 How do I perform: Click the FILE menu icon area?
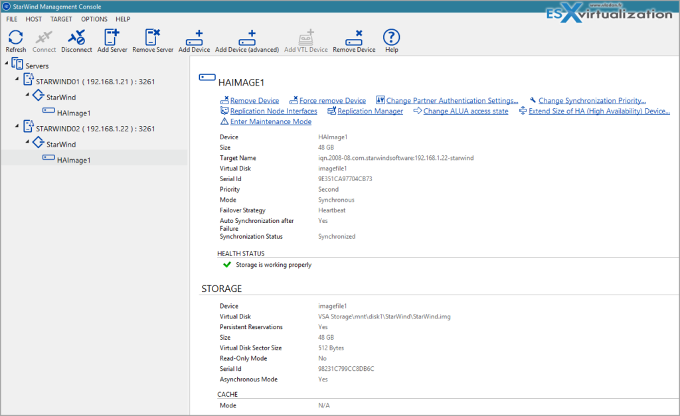tap(11, 19)
